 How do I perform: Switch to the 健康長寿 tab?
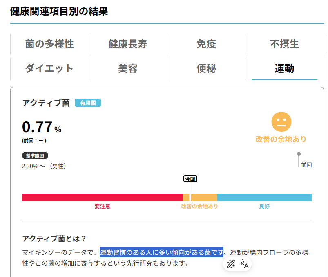(127, 44)
